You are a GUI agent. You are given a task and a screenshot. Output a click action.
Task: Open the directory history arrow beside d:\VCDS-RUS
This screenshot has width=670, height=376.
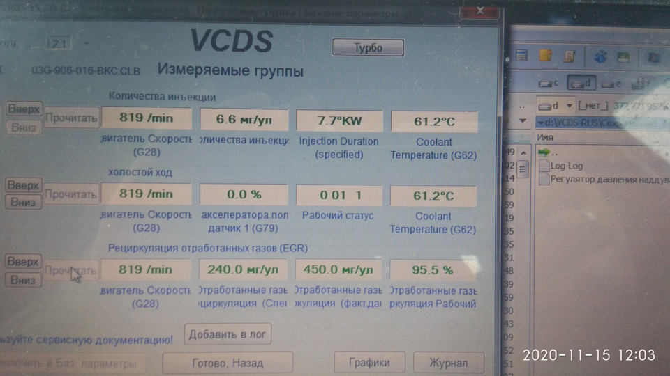(541, 123)
